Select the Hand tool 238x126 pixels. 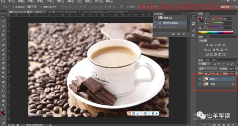[3, 101]
